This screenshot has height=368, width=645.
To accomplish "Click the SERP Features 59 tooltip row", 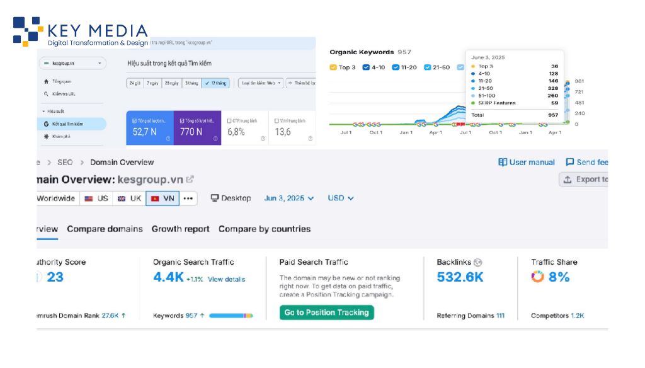I will pos(515,103).
